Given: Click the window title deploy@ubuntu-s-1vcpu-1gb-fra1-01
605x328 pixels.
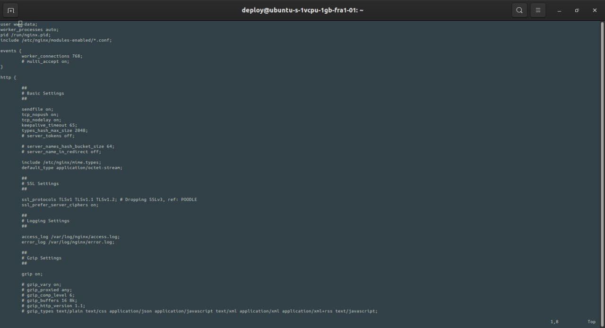Looking at the screenshot, I should (302, 10).
